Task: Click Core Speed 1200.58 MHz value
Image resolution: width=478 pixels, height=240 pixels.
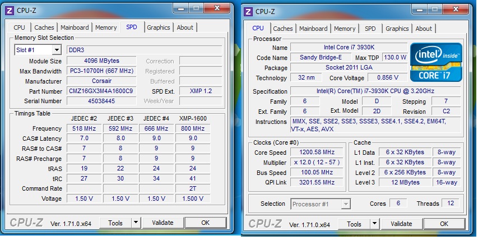Action: (317, 152)
